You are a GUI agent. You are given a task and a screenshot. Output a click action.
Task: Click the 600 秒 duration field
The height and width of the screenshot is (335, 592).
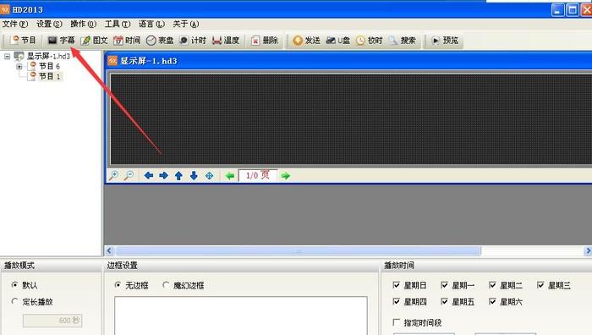pos(52,321)
